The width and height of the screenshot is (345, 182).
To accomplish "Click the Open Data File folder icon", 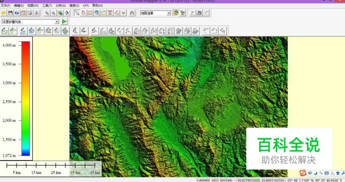I will (x=3, y=13).
